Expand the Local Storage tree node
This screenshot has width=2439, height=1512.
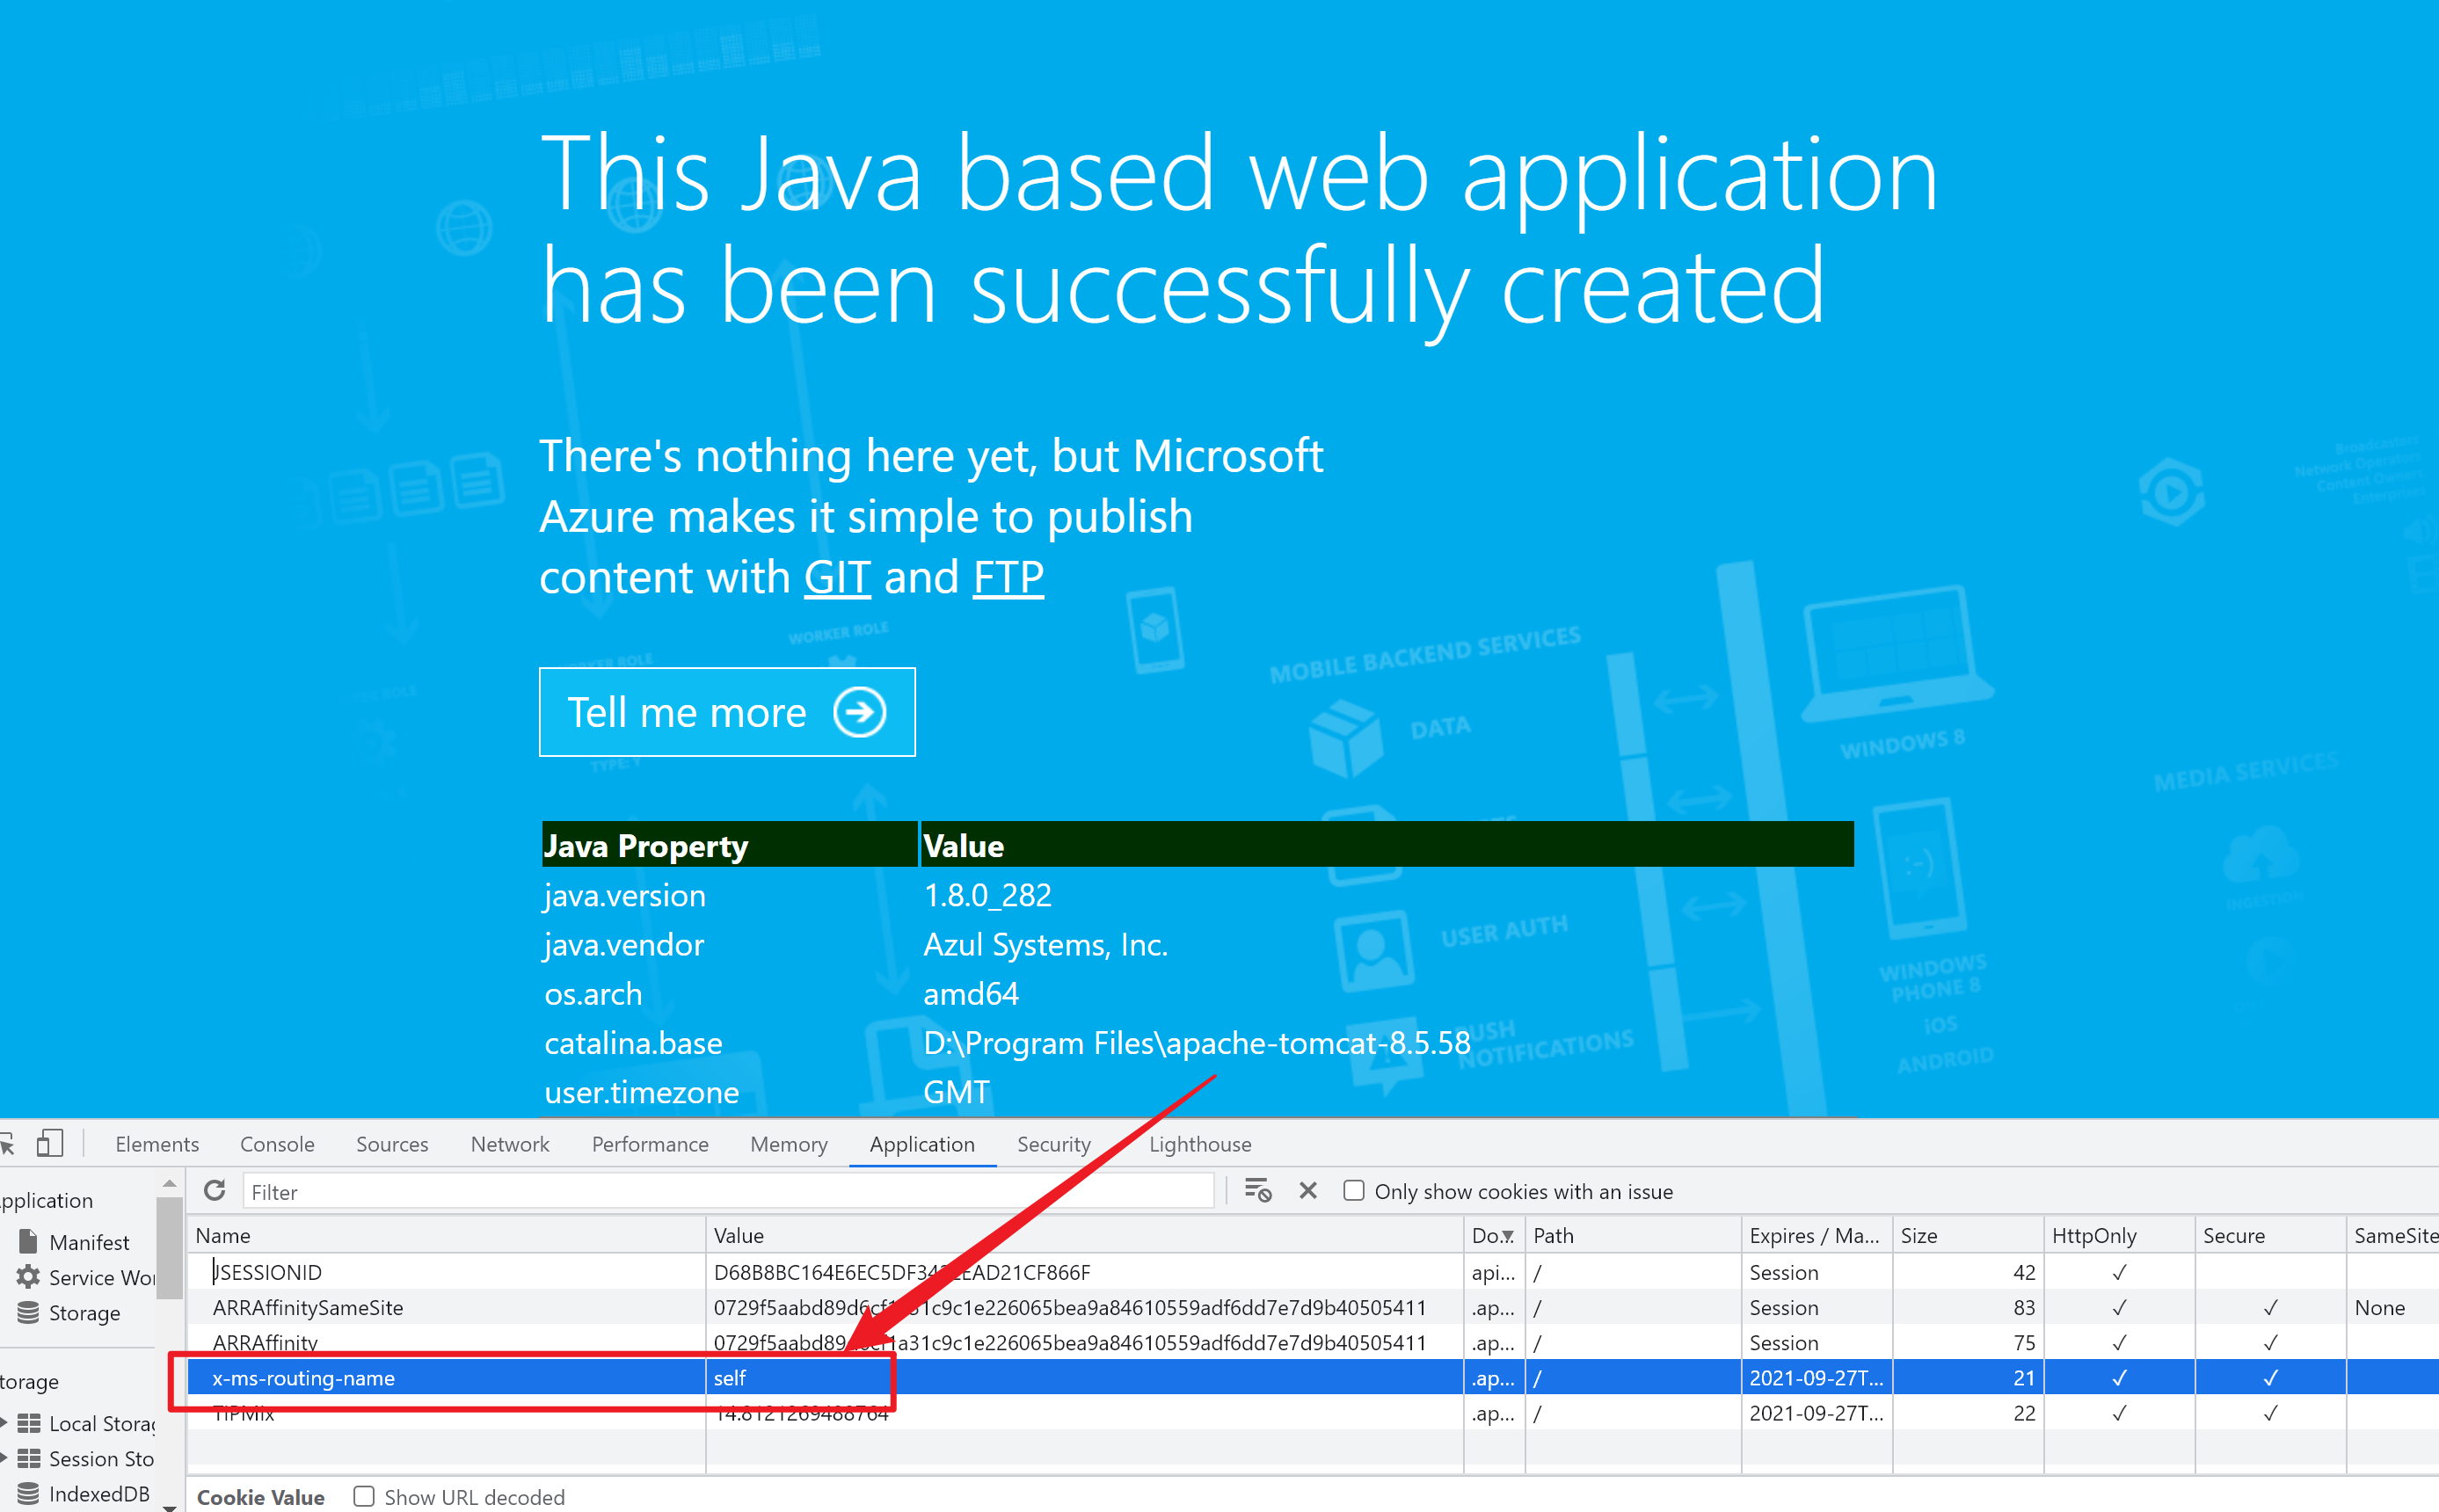(x=4, y=1422)
